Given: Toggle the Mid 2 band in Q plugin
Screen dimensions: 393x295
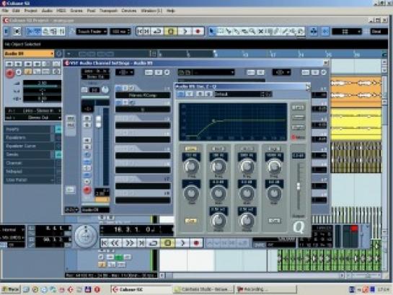Looking at the screenshot, I should pos(247,149).
